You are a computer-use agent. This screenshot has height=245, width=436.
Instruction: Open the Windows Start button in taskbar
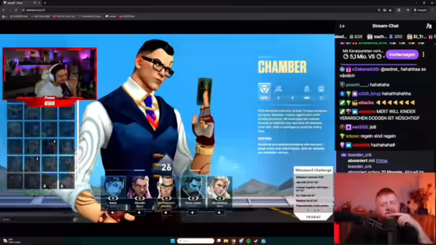tap(172, 241)
